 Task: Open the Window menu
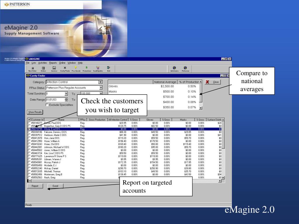pos(72,63)
